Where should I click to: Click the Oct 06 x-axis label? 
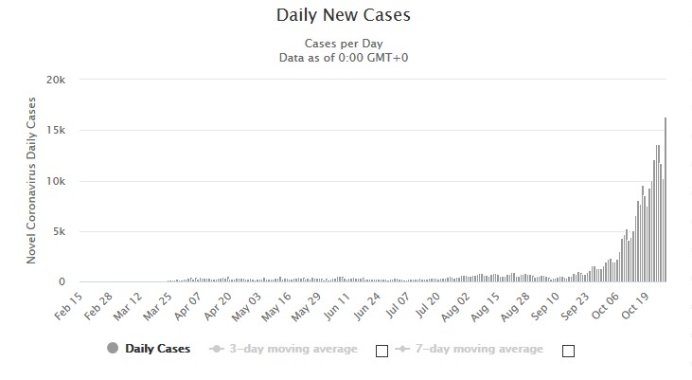(606, 305)
